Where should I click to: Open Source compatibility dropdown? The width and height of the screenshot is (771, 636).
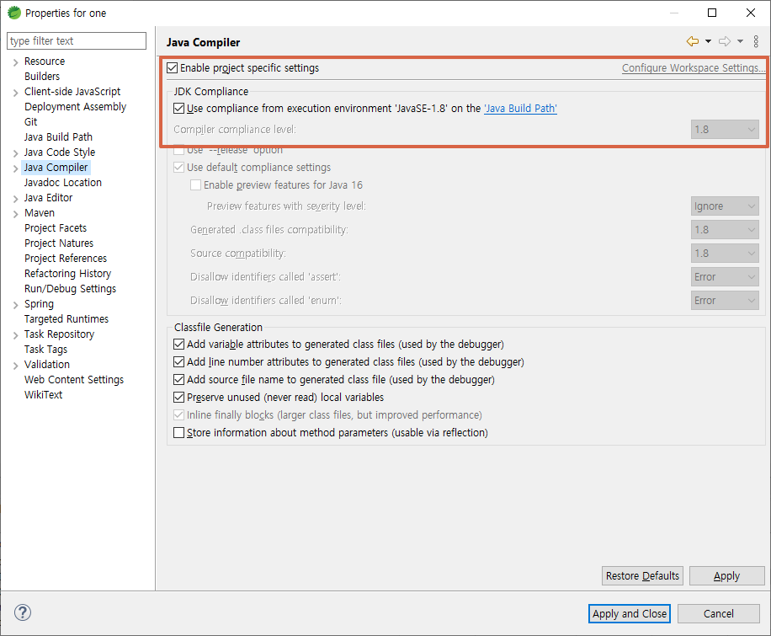click(x=725, y=254)
